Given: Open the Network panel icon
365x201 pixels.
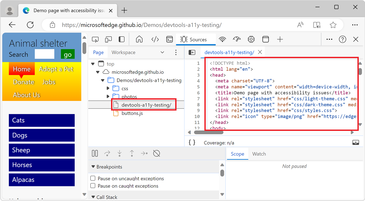Looking at the screenshot, I should [x=222, y=39].
